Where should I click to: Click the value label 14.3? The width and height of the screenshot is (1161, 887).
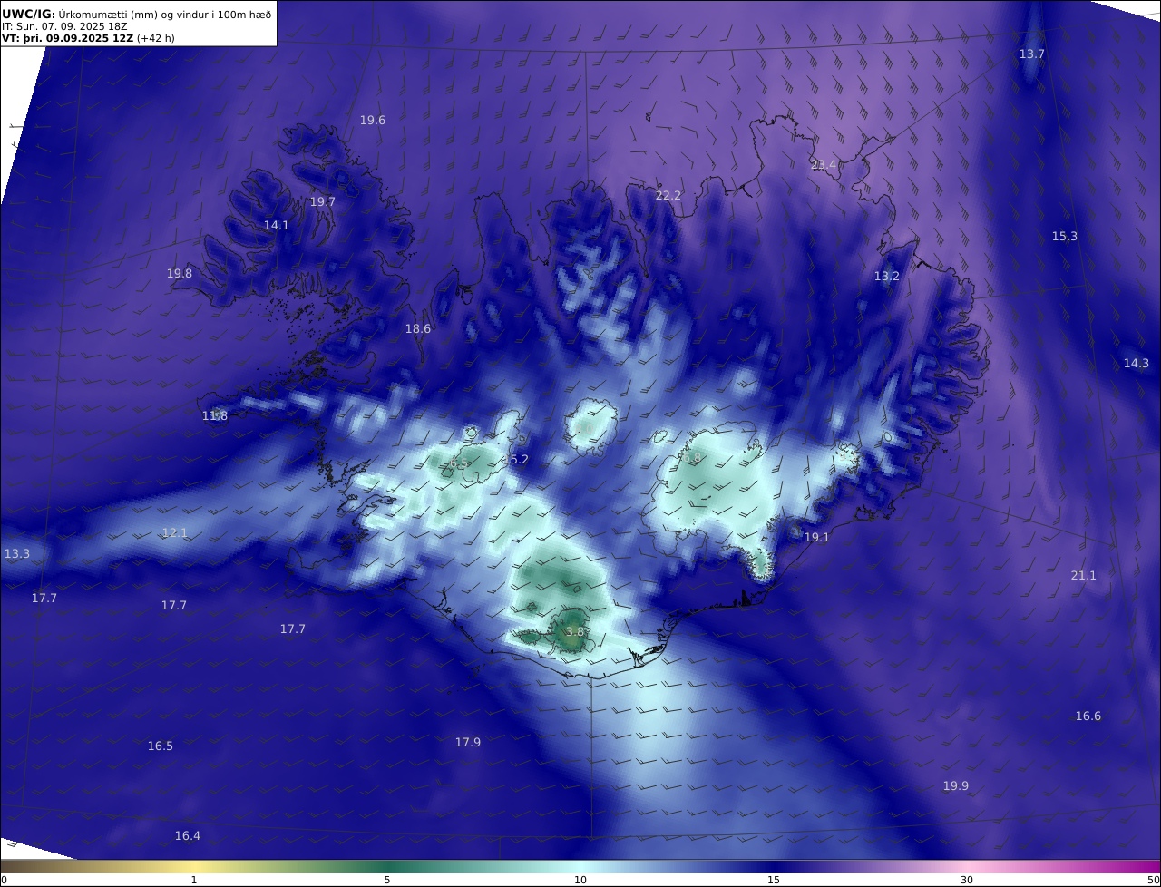coord(1137,364)
